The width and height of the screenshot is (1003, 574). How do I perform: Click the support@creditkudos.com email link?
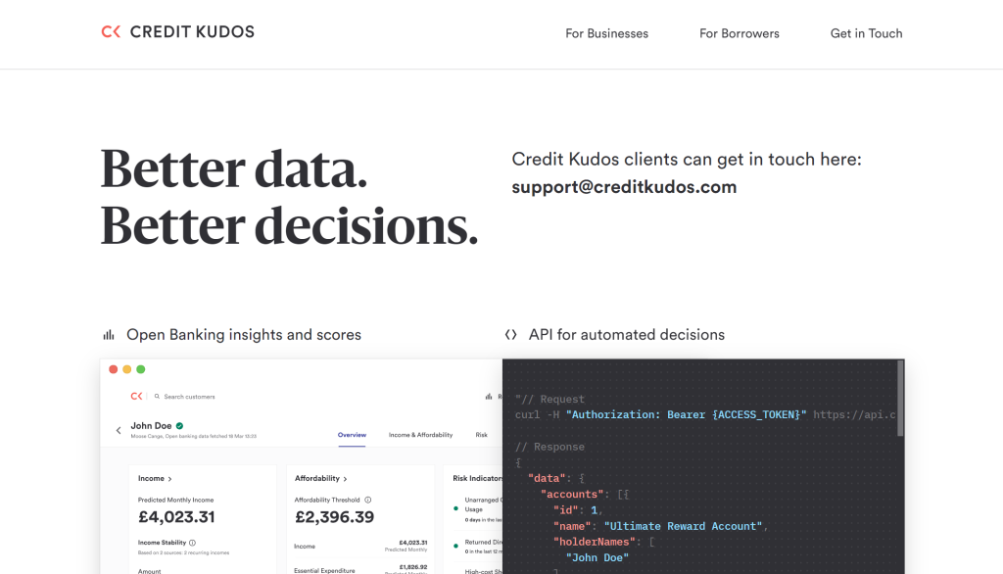[x=624, y=187]
